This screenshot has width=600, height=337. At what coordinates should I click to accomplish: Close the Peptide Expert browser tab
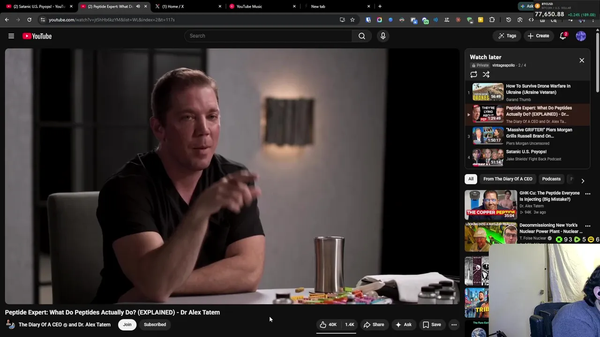[x=145, y=7]
